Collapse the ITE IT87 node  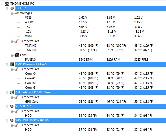7,9
